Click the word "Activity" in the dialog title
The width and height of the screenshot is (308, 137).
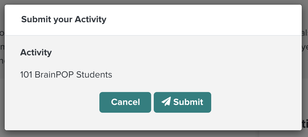(91, 19)
